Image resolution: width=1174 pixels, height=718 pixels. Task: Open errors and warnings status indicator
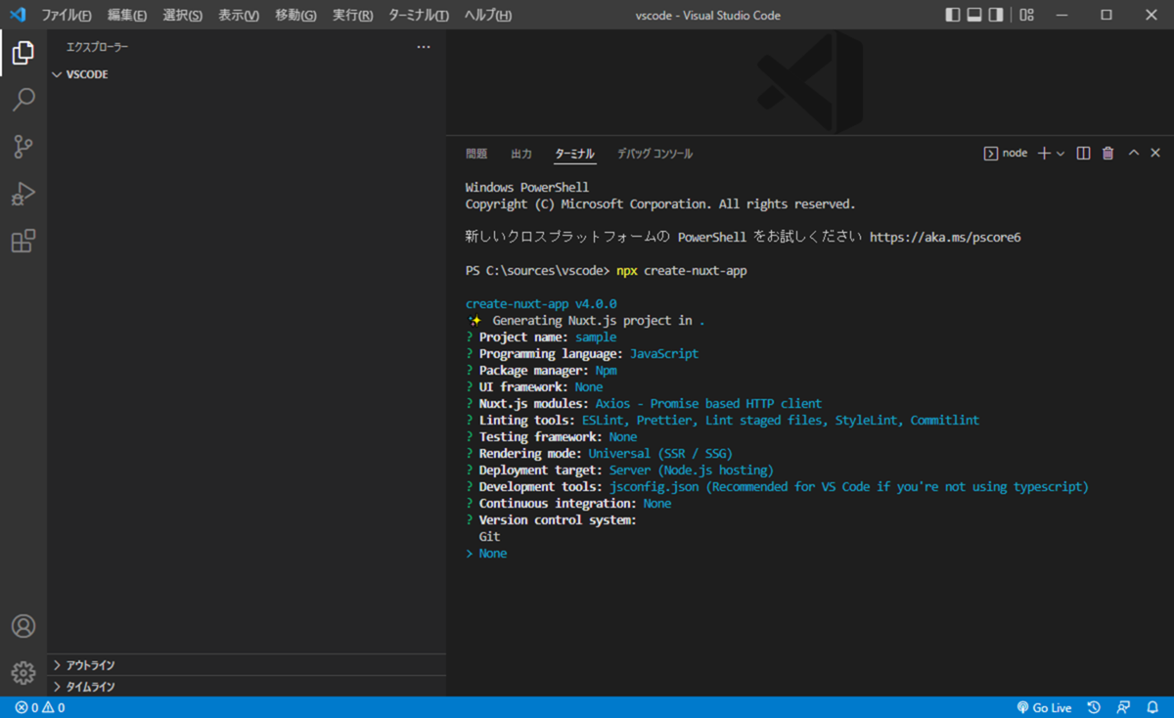pos(40,707)
